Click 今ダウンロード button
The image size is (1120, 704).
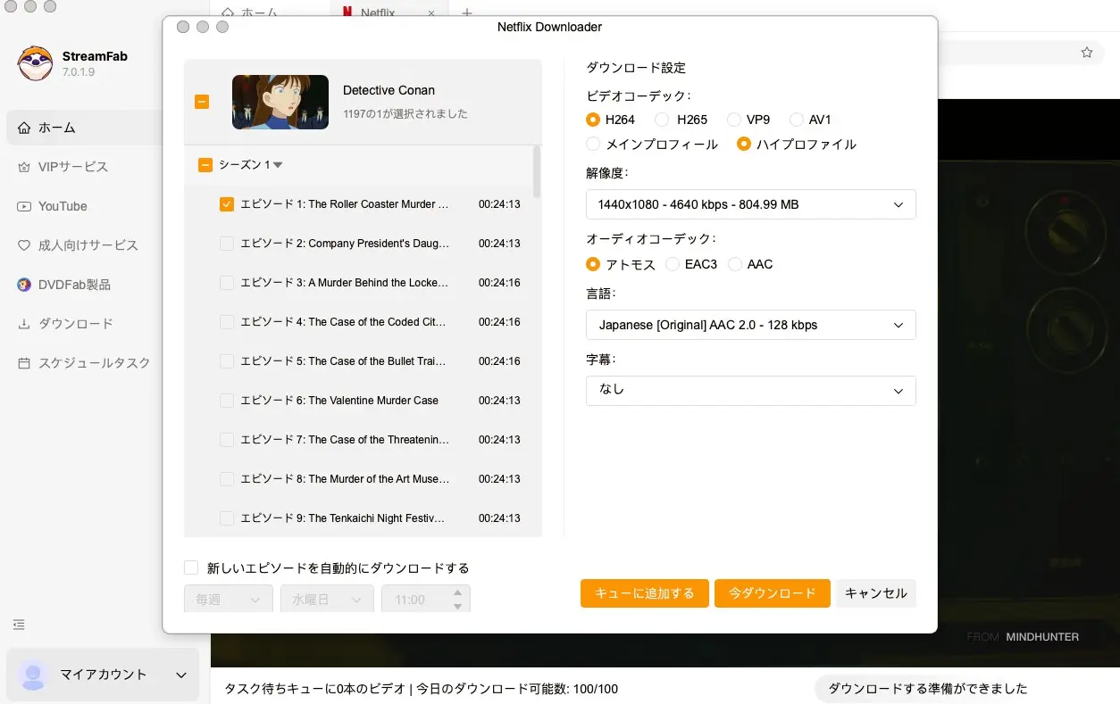[x=773, y=593]
